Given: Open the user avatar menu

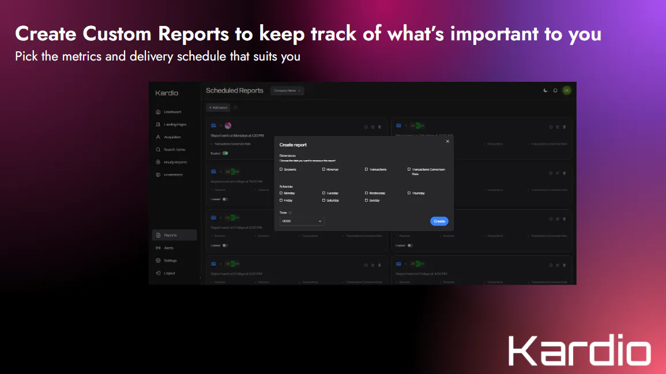Looking at the screenshot, I should point(567,90).
